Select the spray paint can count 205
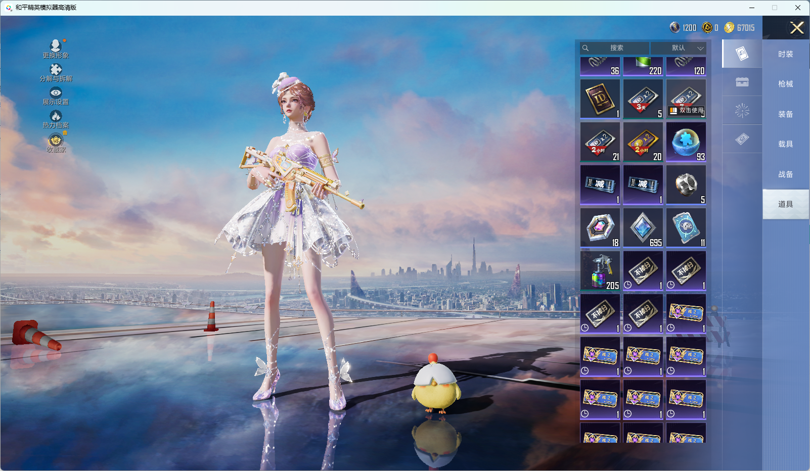The height and width of the screenshot is (471, 810). [x=600, y=271]
